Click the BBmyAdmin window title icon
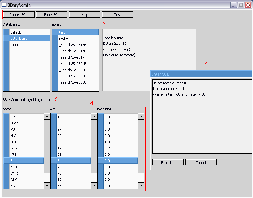Screen dimensions: 253x198 click(x=4, y=5)
